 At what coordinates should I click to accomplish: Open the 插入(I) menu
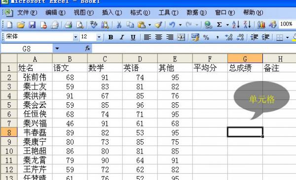click(x=112, y=13)
